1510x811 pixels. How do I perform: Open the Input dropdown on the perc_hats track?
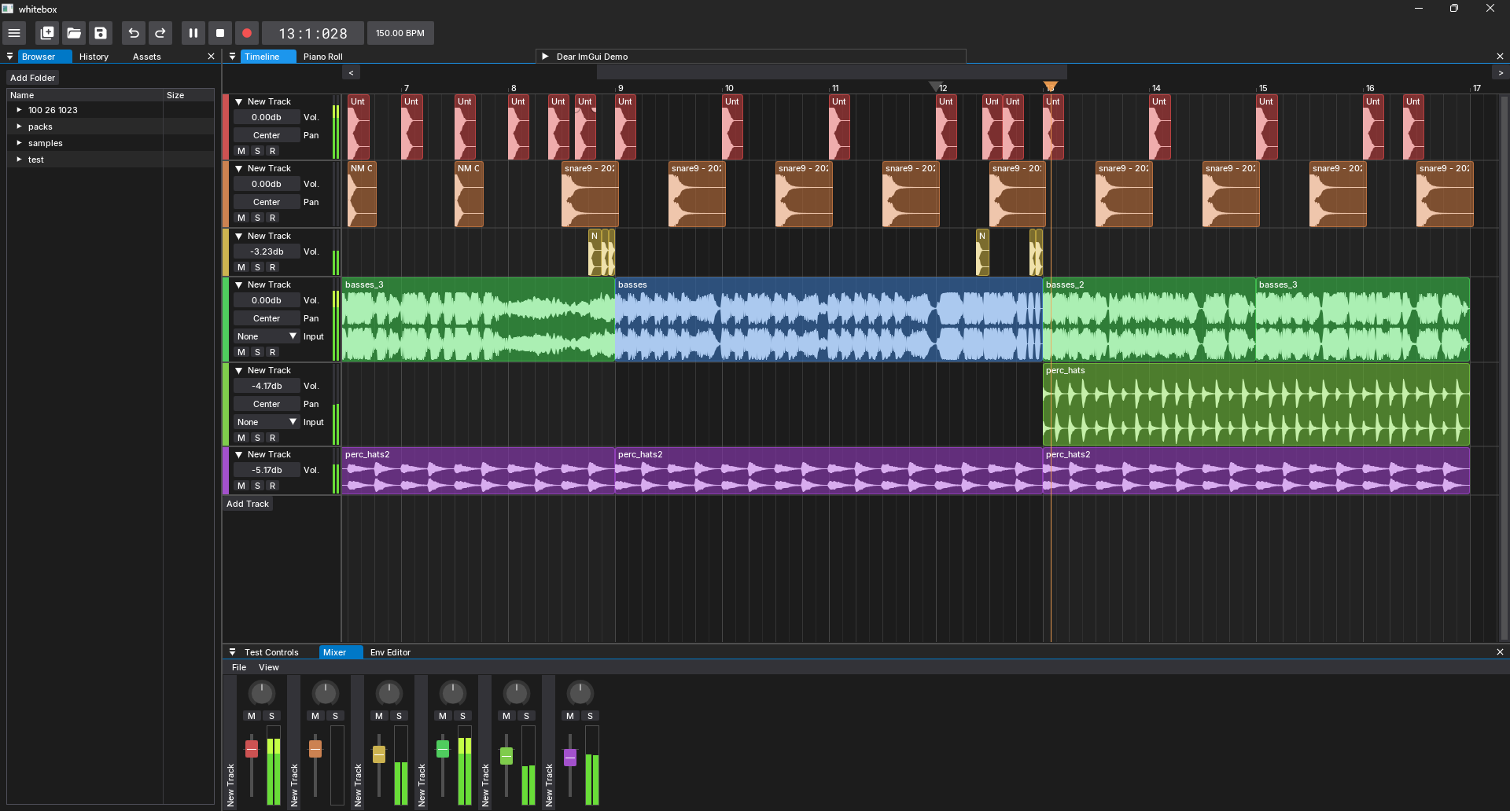pyautogui.click(x=267, y=422)
